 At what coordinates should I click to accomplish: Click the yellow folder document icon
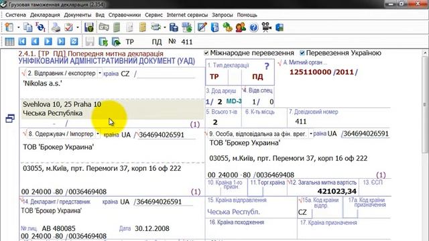point(143,27)
